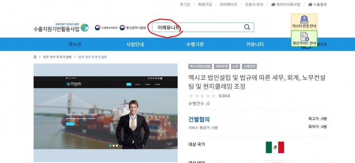355x163 pixels.
Task: Click the 세무회계 tag
Action: (x=222, y=66)
